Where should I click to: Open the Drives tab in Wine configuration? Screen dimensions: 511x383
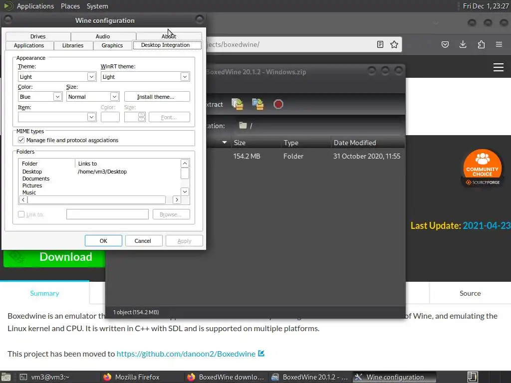(x=38, y=36)
